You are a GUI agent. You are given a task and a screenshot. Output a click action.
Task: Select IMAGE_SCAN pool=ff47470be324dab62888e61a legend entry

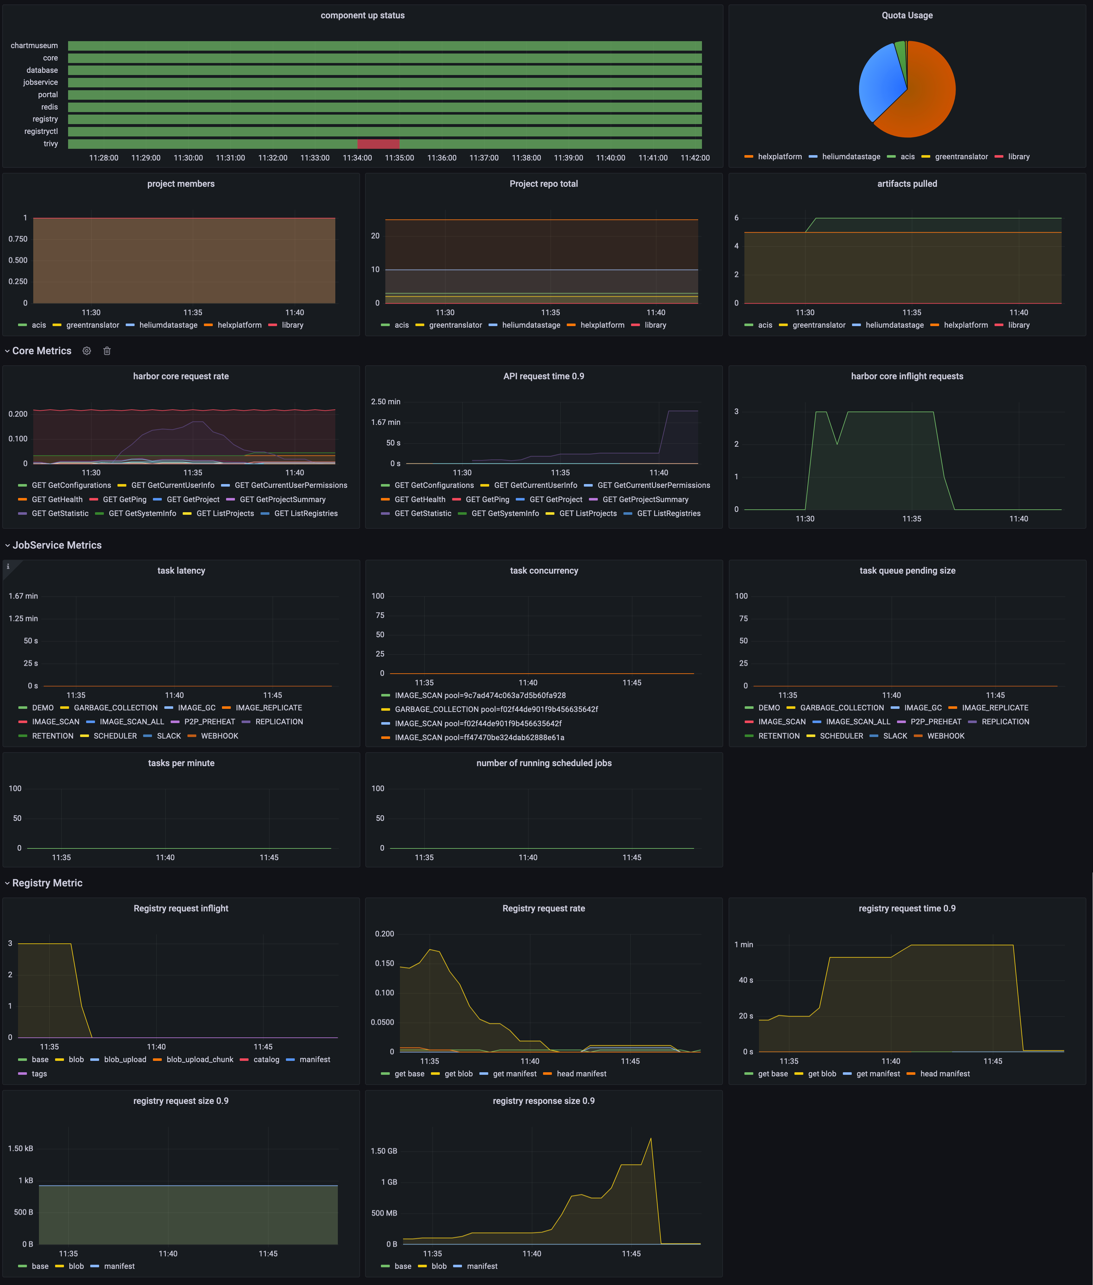click(x=480, y=737)
